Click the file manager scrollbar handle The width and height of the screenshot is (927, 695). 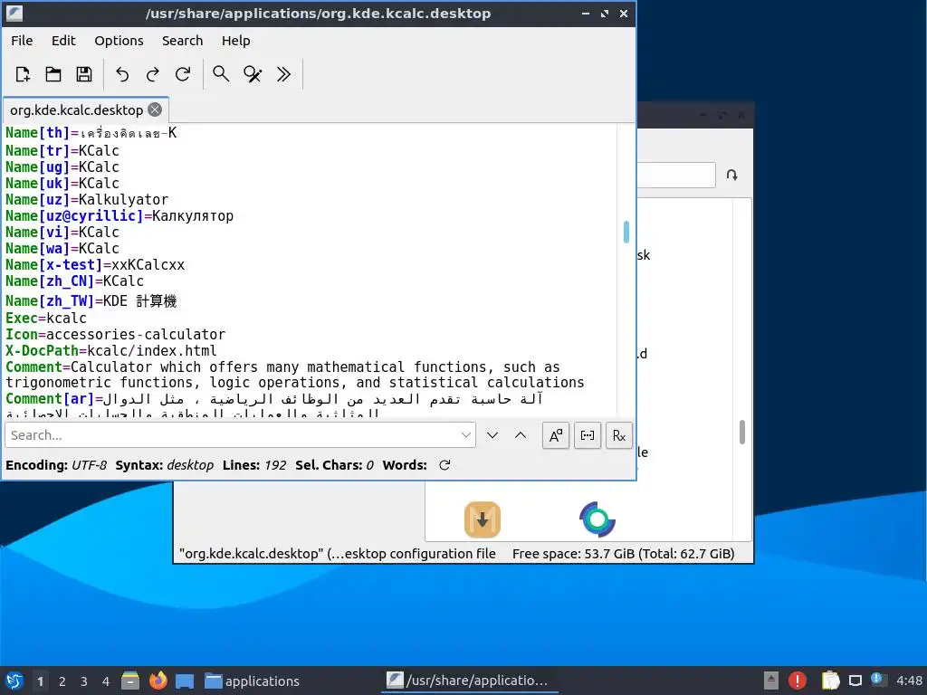(742, 432)
